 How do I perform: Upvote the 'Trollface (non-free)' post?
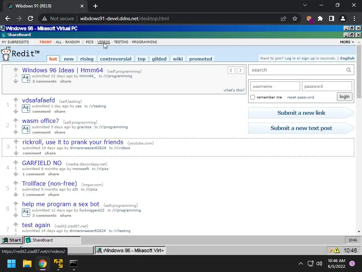16,183
